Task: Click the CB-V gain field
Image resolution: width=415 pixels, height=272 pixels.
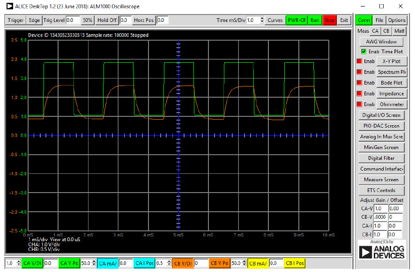Action: pos(381,217)
